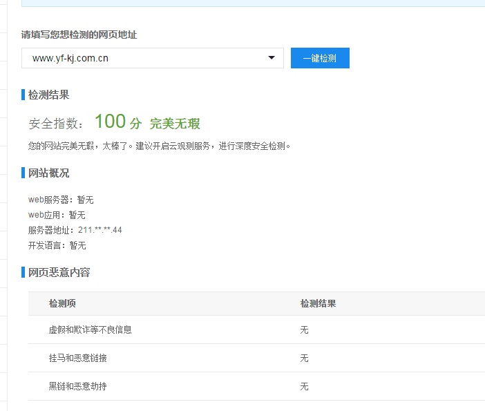Click the URL field containing www.yf-kj.com.cn
Viewport: 485px width, 411px height.
pos(153,58)
